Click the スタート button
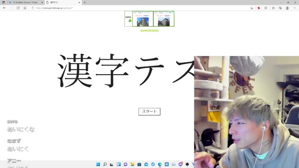The width and height of the screenshot is (299, 168). tap(149, 112)
